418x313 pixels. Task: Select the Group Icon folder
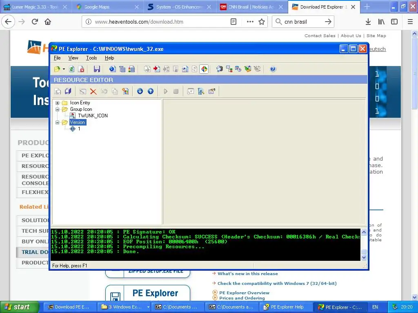pyautogui.click(x=81, y=109)
